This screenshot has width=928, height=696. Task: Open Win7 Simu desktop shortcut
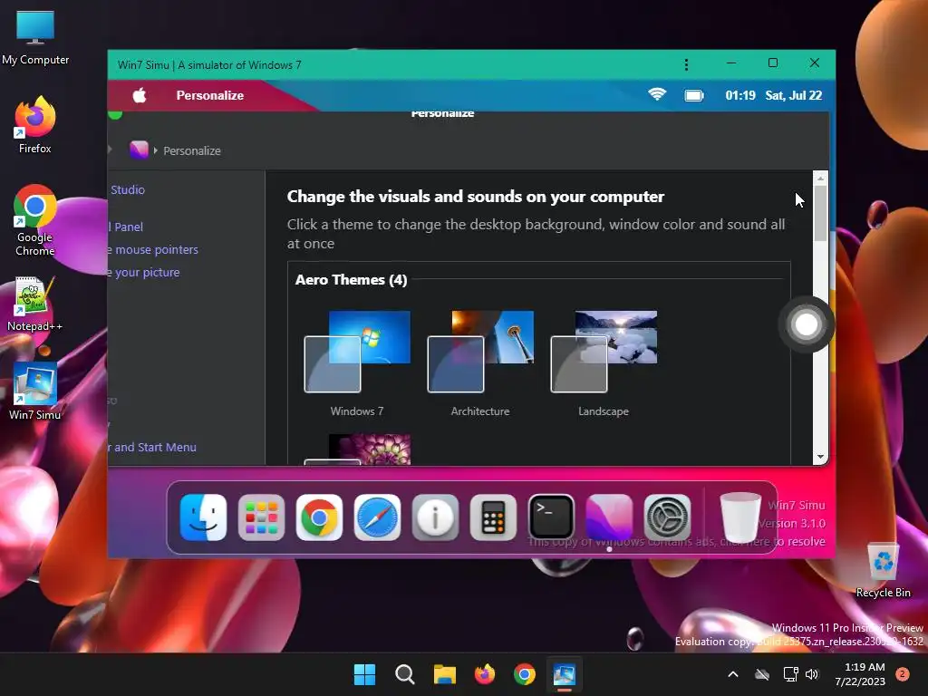tap(35, 391)
